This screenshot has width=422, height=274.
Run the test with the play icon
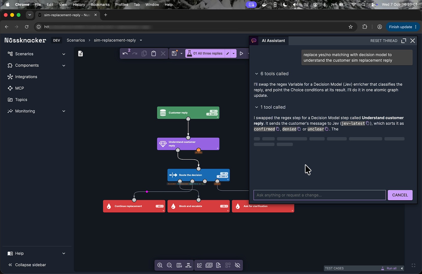[x=241, y=54]
